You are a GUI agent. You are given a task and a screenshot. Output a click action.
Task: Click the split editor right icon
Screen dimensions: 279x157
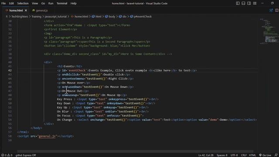[x=277, y=10]
